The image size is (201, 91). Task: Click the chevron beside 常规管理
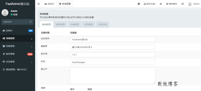pyautogui.click(x=32, y=39)
